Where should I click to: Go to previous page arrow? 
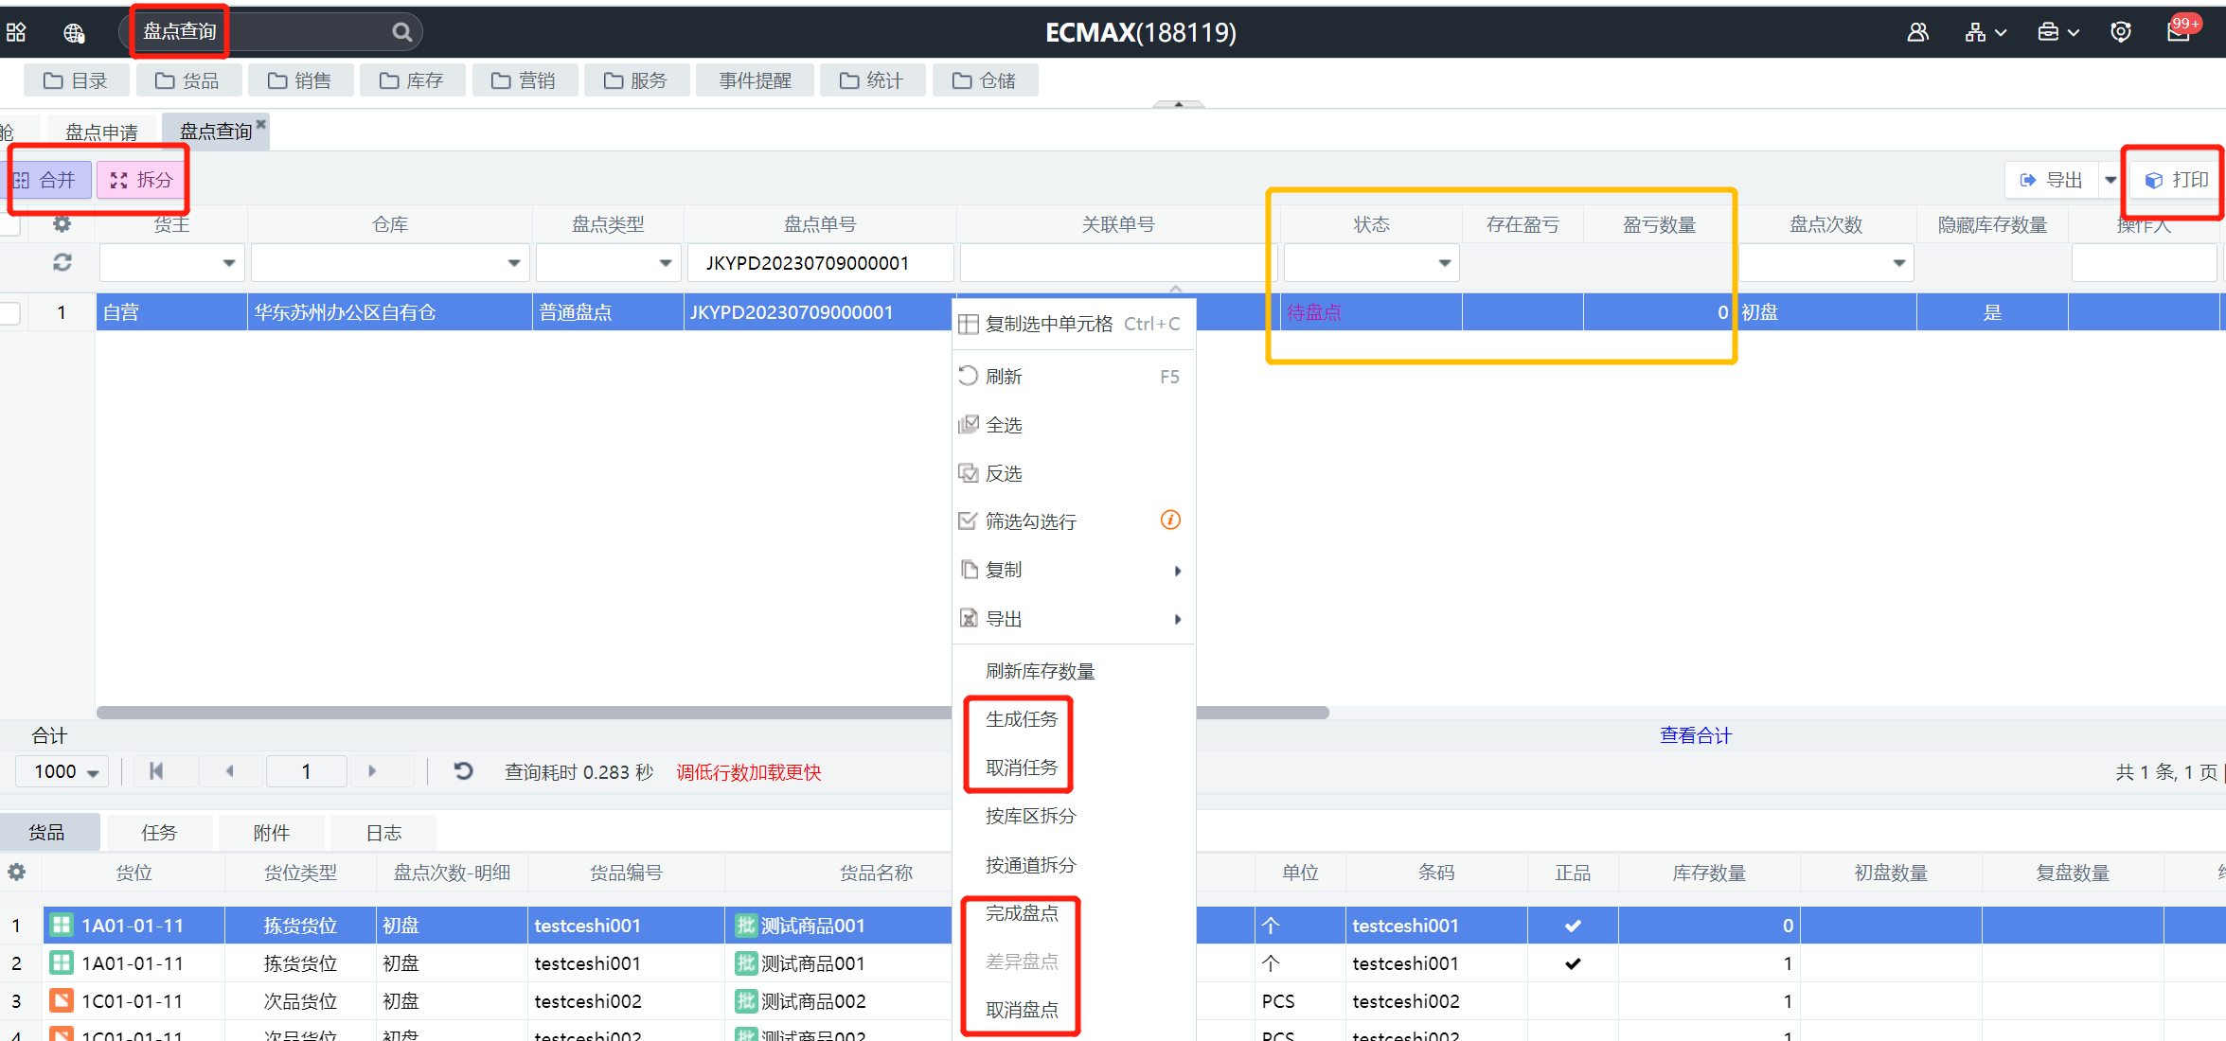click(229, 771)
